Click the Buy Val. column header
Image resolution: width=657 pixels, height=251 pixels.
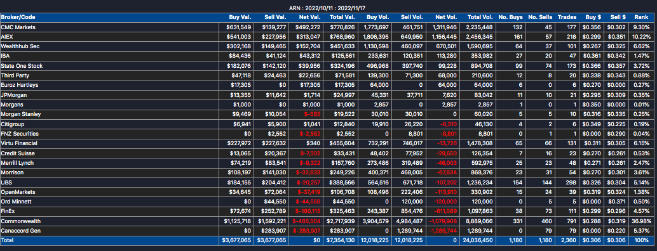[240, 17]
